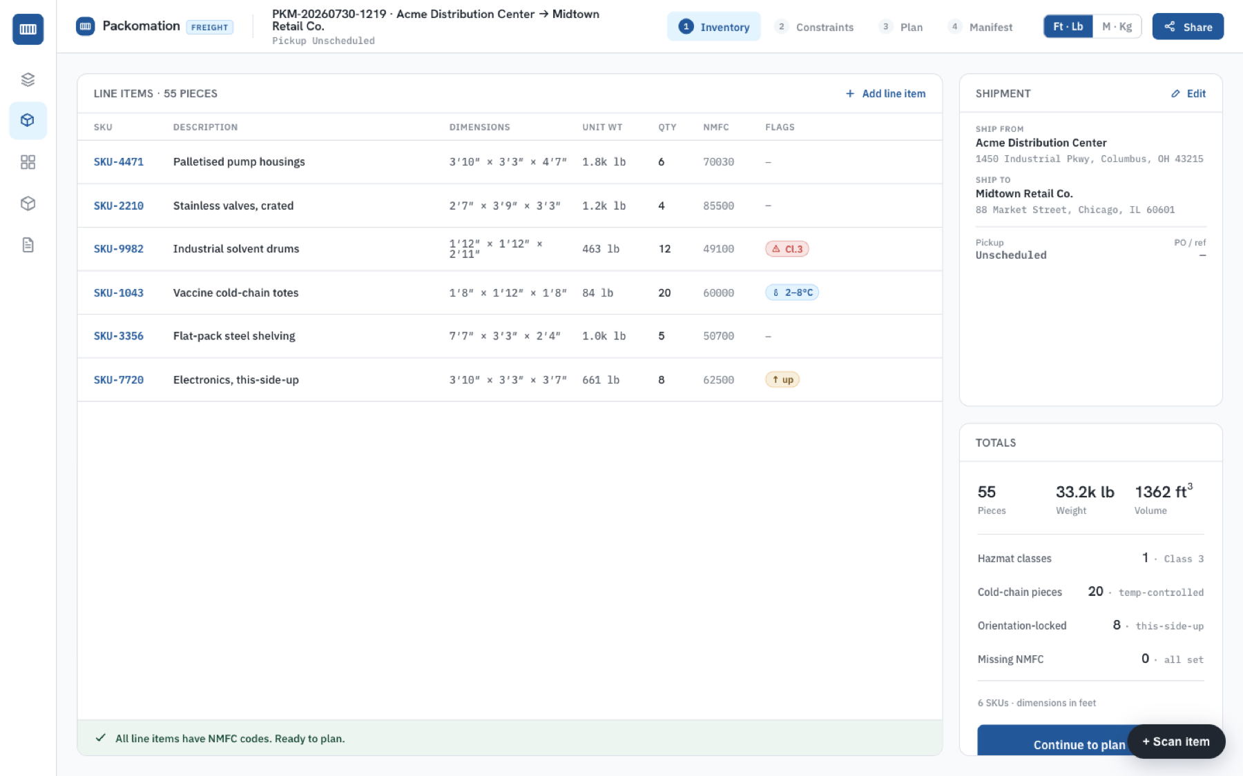1243x776 pixels.
Task: Click the NMFC column header
Action: click(716, 128)
